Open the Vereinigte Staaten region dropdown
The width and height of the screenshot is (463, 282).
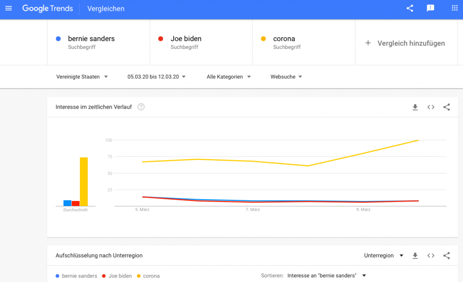(x=82, y=77)
